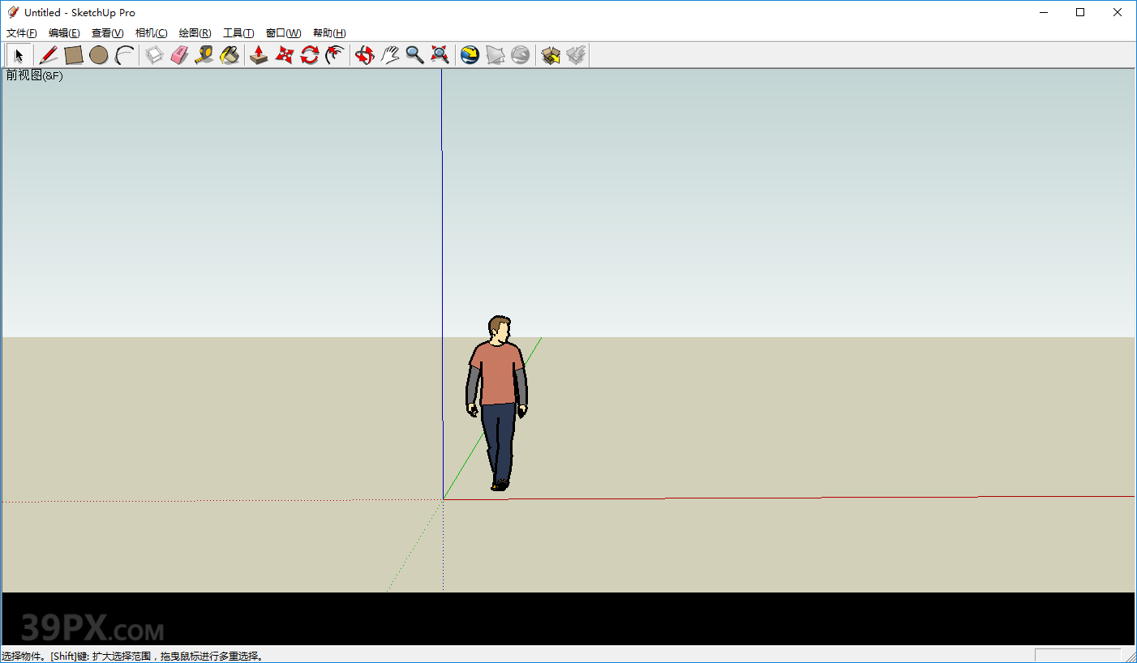Activate the Push/Pull tool

[258, 54]
